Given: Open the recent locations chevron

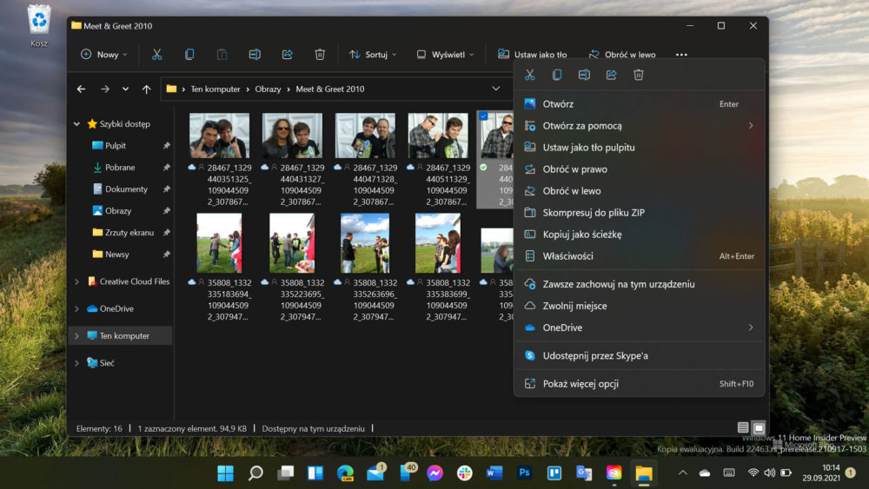Looking at the screenshot, I should pyautogui.click(x=126, y=89).
